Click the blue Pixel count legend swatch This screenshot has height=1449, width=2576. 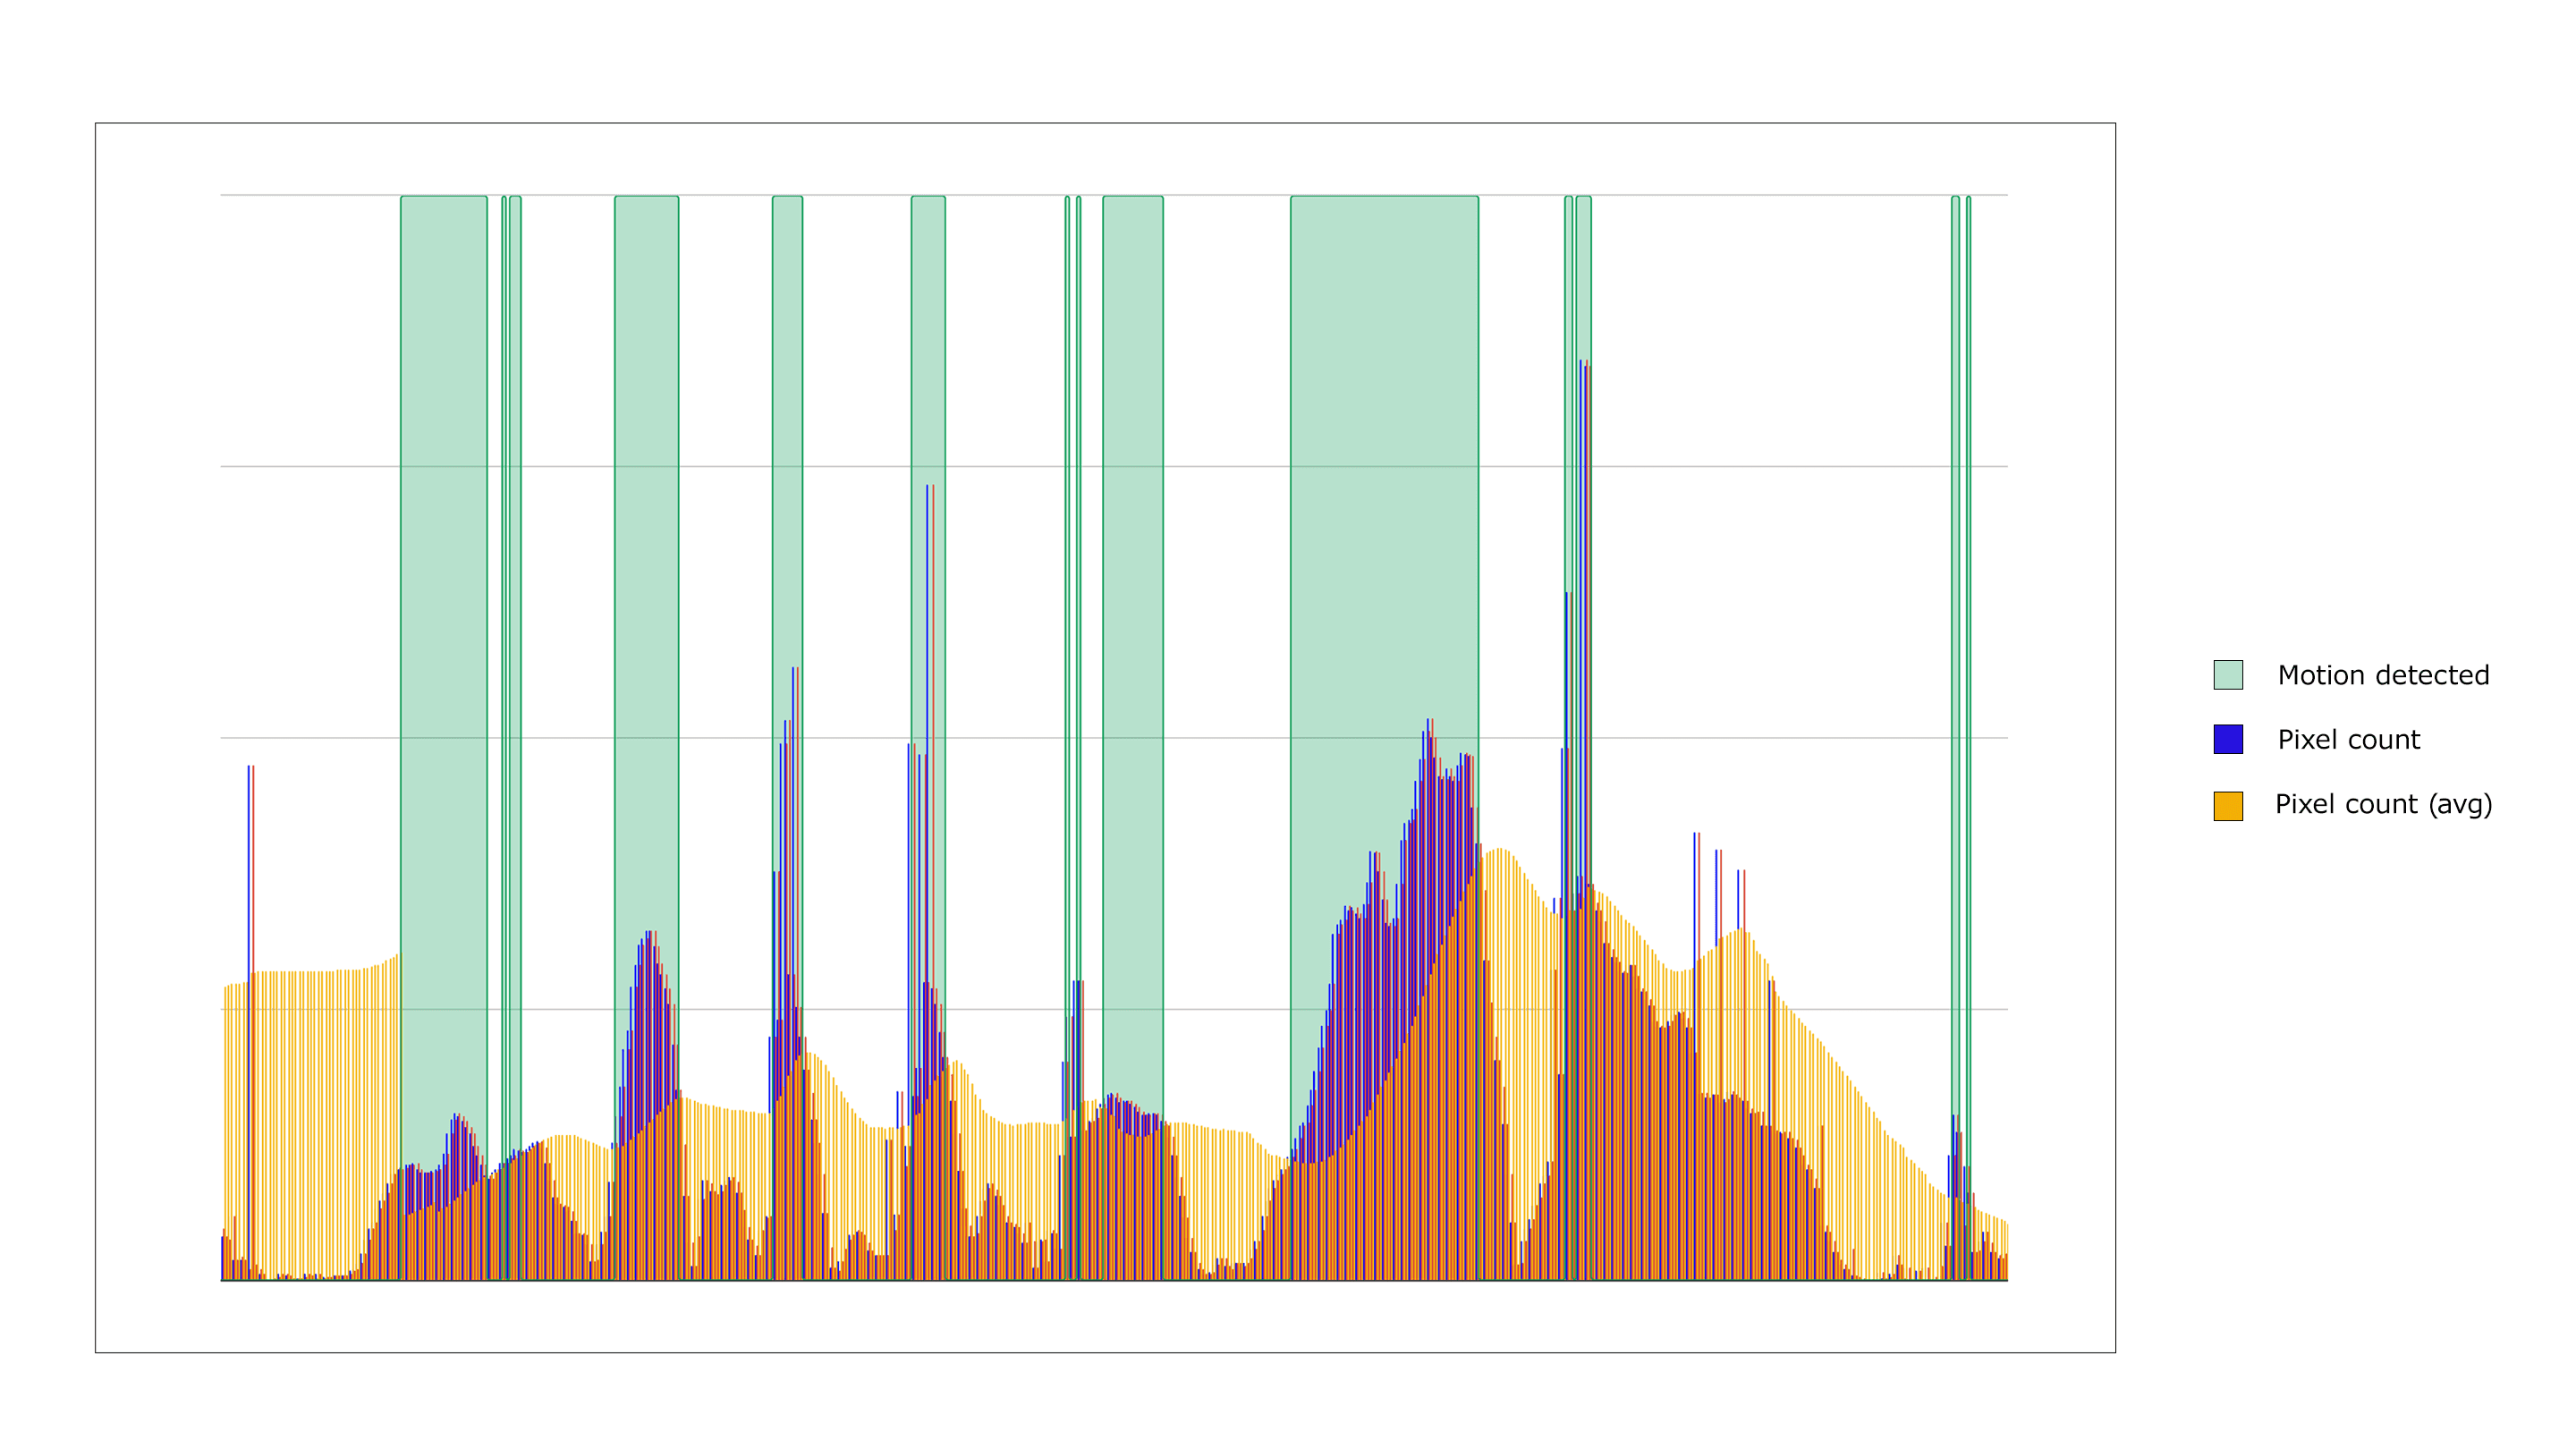click(2227, 739)
